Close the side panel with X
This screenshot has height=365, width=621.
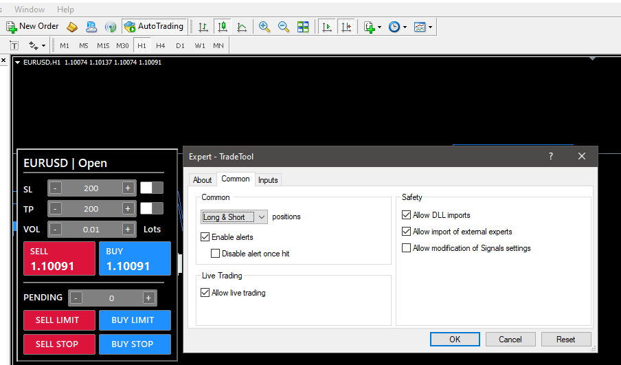(3, 60)
